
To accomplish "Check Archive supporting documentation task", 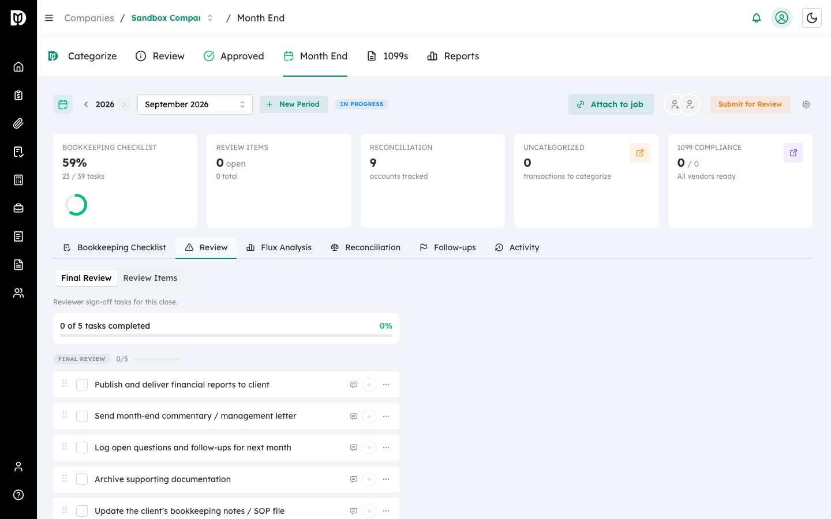I will [x=82, y=479].
